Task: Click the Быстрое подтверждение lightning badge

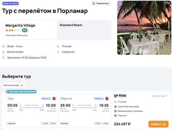Action: click(21, 92)
